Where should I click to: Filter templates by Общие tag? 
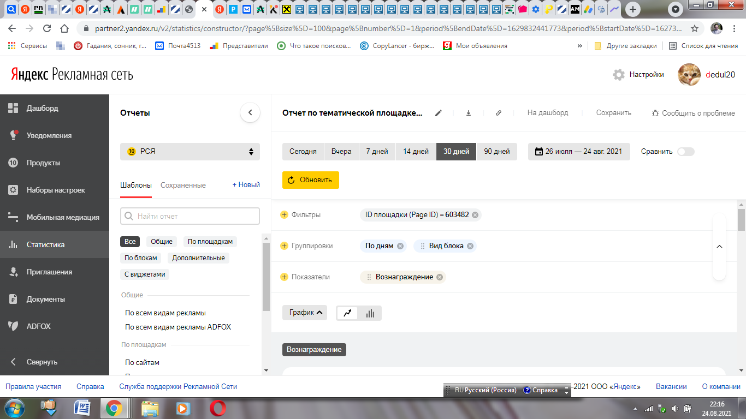click(162, 241)
